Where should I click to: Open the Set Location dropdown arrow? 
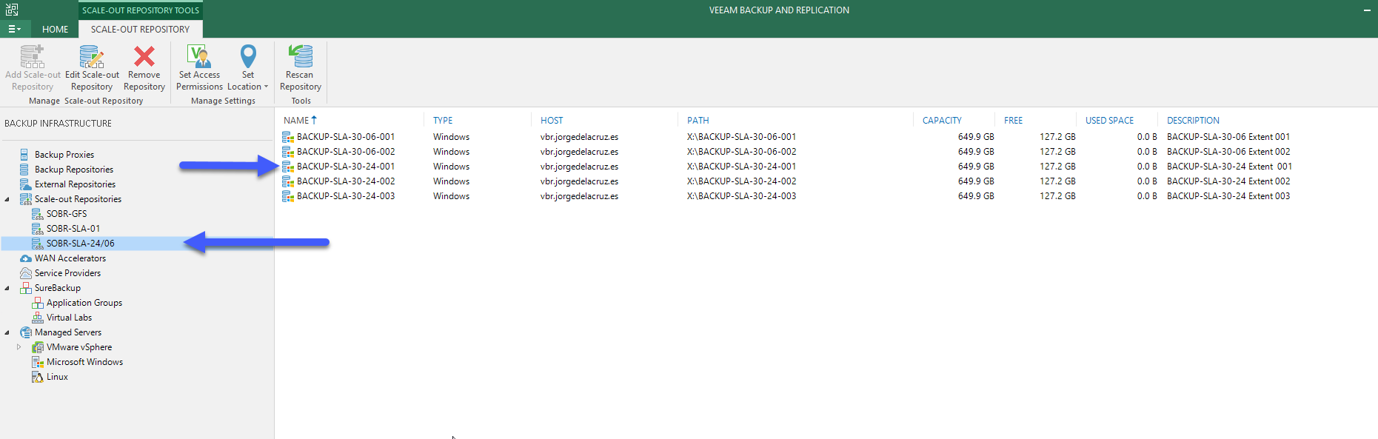tap(266, 87)
